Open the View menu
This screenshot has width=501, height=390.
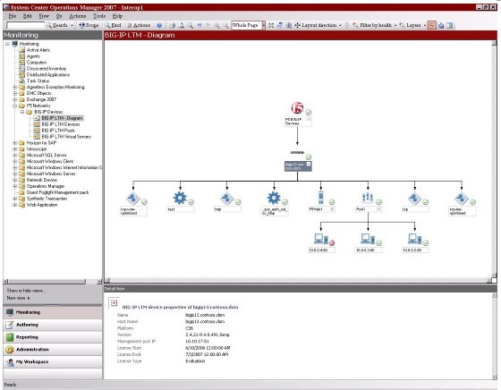click(44, 16)
